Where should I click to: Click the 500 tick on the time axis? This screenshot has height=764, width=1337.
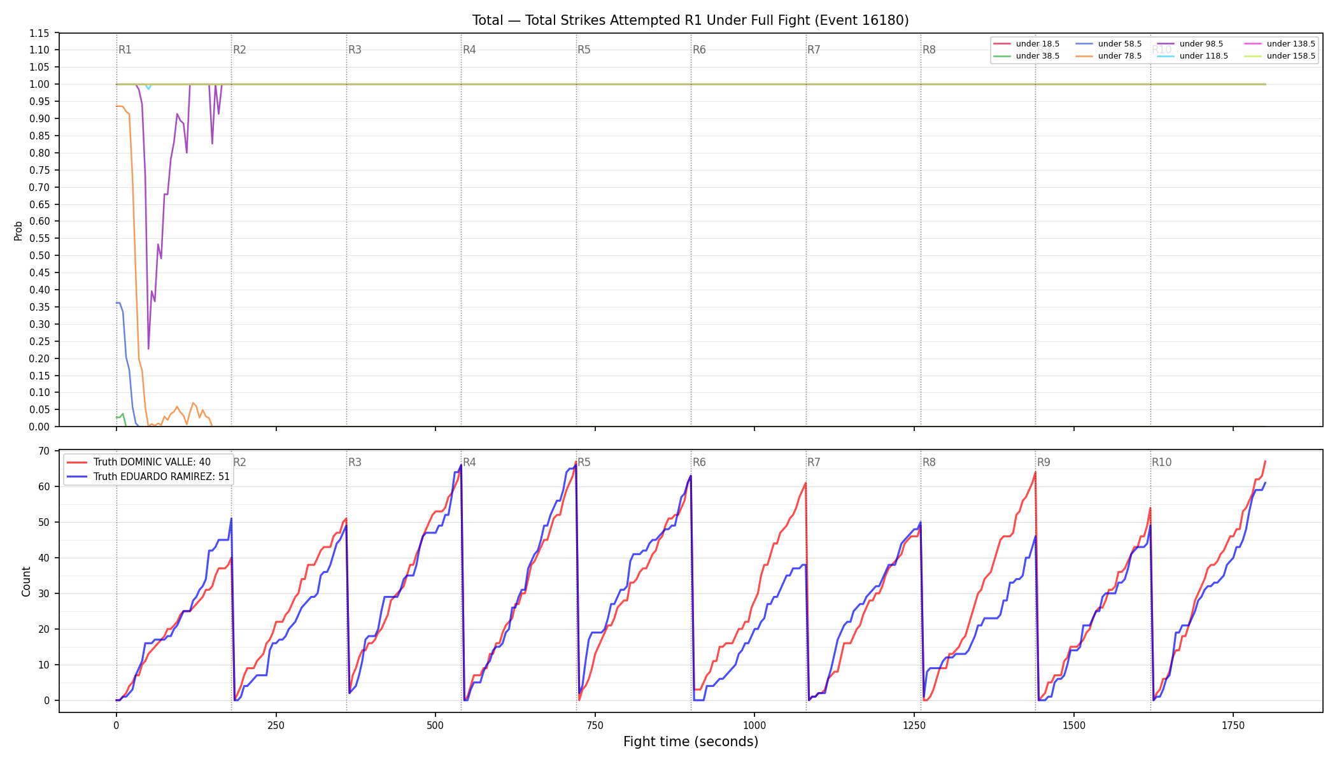(435, 725)
